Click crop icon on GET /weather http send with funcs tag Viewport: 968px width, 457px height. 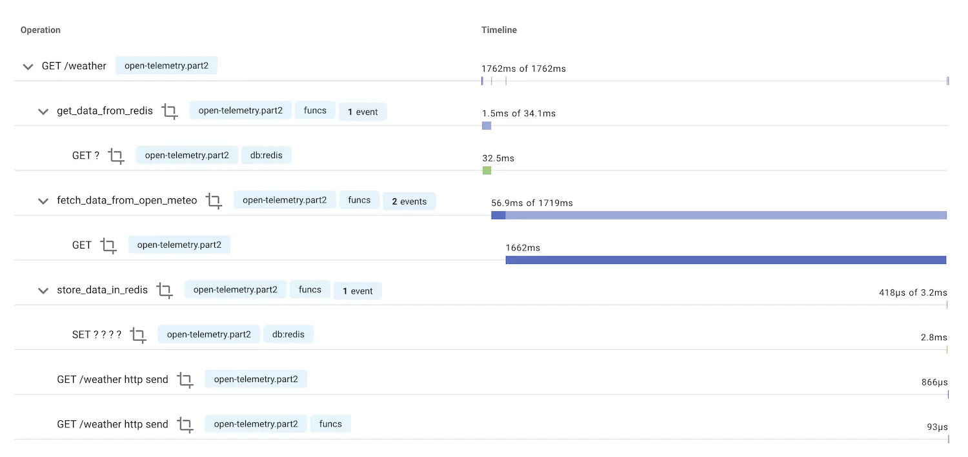[x=185, y=425]
